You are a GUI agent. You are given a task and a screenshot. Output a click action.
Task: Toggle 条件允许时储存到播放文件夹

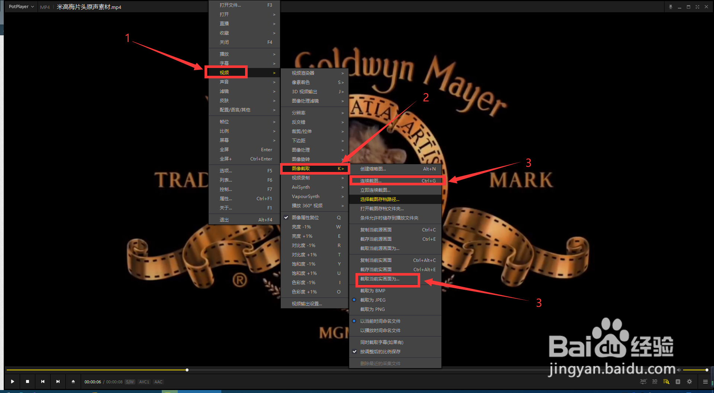click(x=395, y=218)
